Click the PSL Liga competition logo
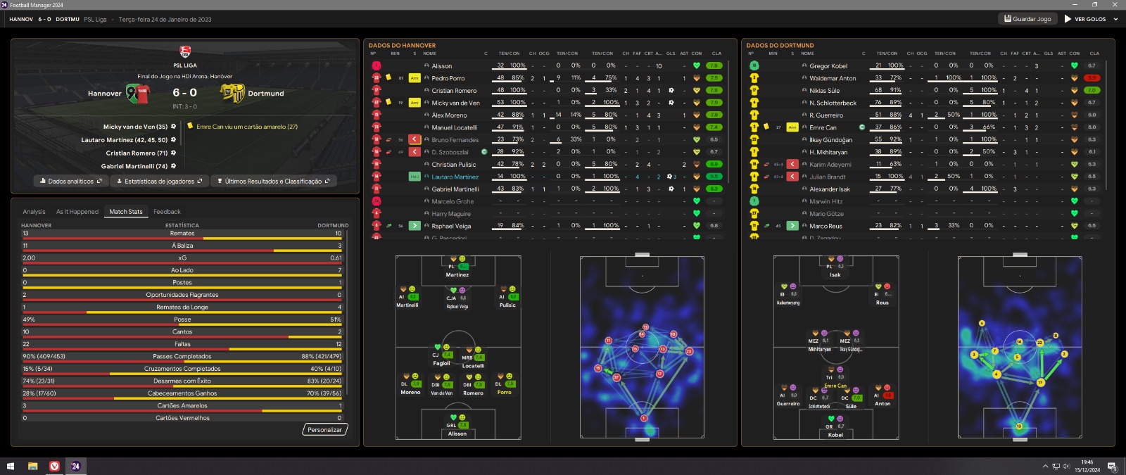Screen dimensions: 1126x475 [185, 51]
